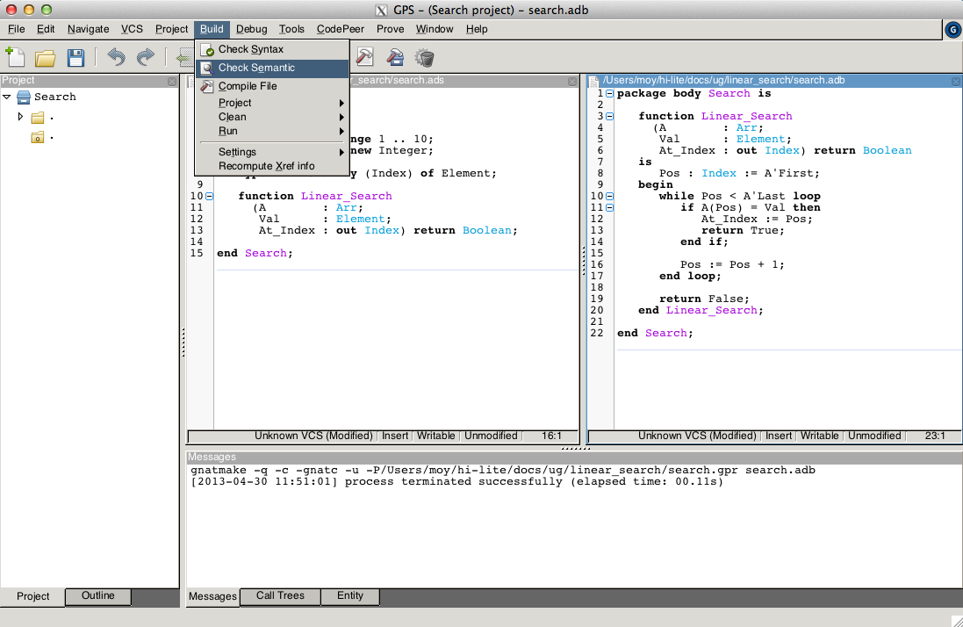
Task: Create a new file with the toolbar icon
Action: click(15, 57)
